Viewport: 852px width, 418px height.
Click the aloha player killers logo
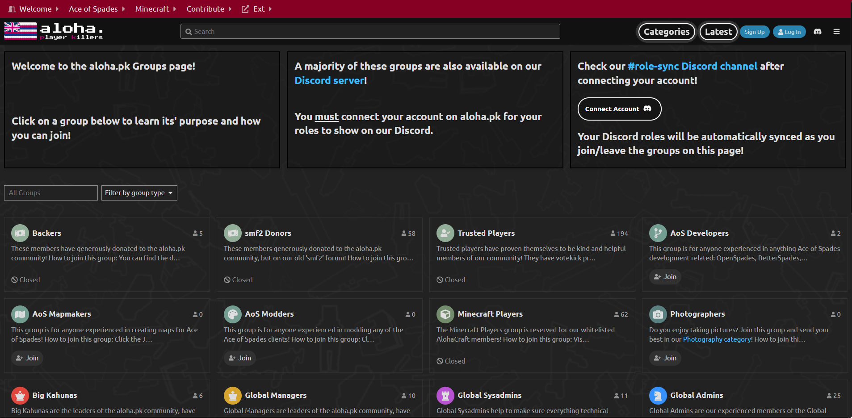[x=54, y=31]
